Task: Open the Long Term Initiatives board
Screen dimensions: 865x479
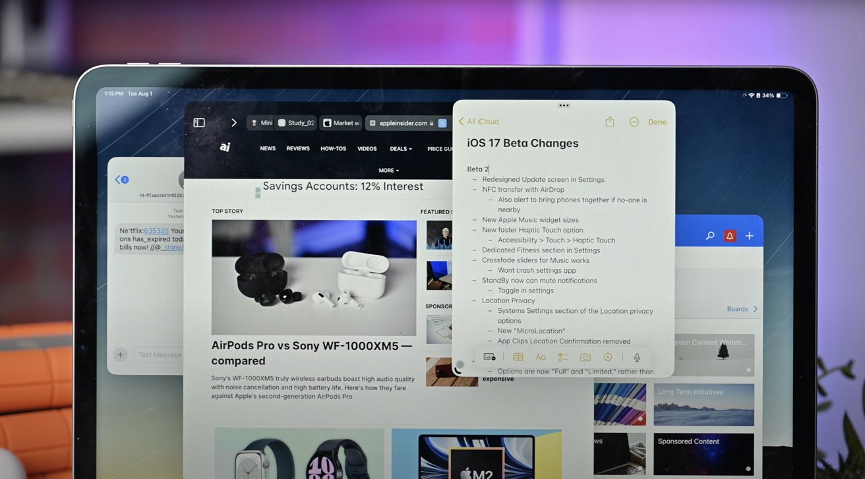Action: point(704,405)
